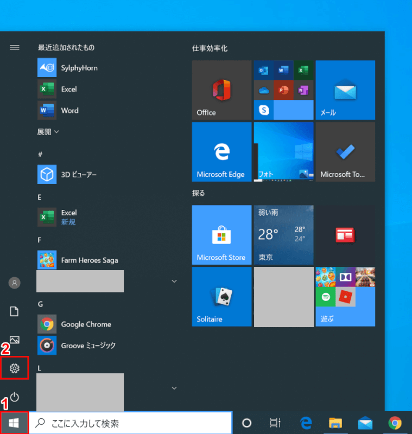Click PowerPoint in Office folder tile

coord(283,90)
